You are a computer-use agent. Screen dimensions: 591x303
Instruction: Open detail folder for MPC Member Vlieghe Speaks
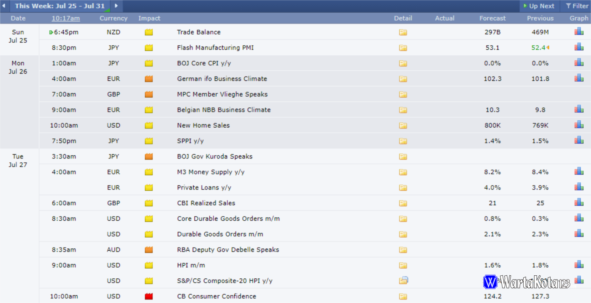403,95
